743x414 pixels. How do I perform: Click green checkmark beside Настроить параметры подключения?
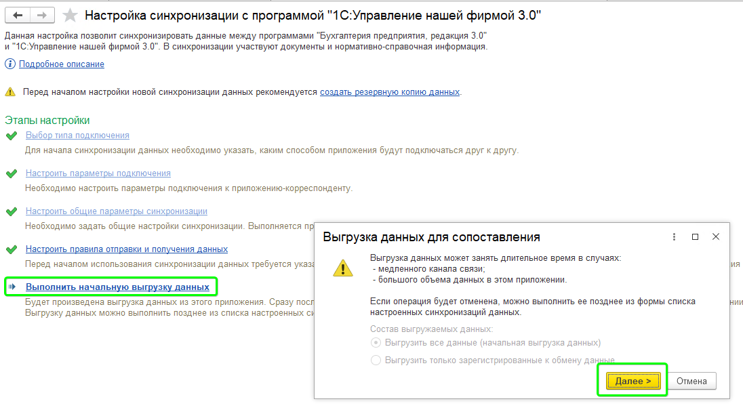(x=12, y=174)
